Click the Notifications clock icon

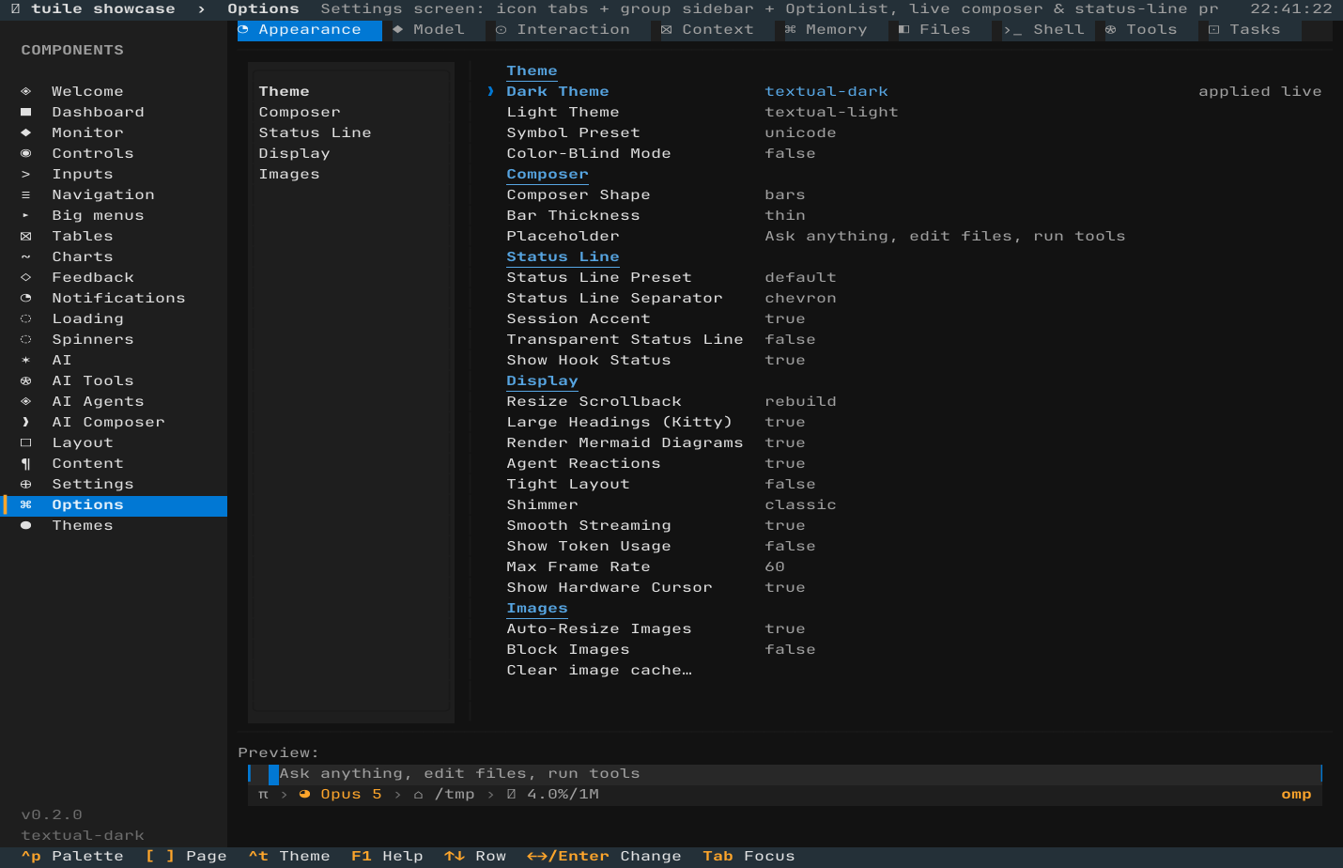(x=25, y=298)
